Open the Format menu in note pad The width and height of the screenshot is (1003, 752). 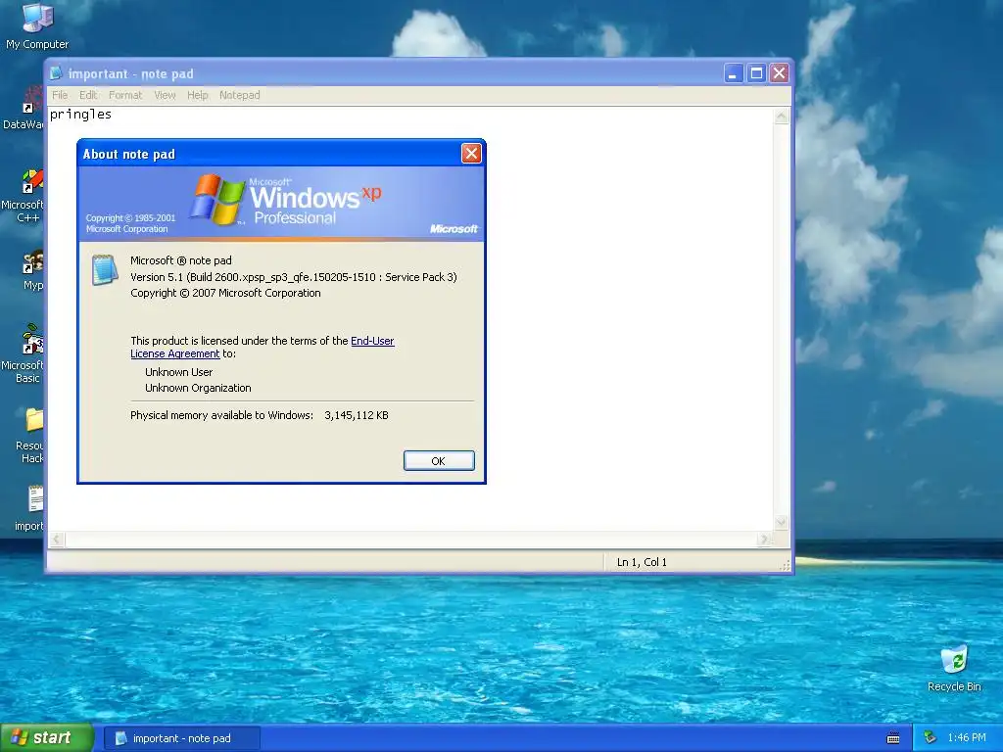pyautogui.click(x=125, y=95)
